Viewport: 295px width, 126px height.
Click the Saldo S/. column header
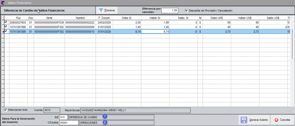tap(184, 18)
